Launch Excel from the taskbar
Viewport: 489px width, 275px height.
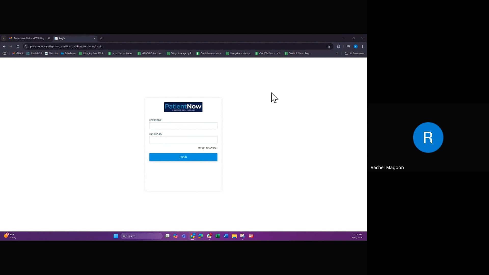click(218, 236)
